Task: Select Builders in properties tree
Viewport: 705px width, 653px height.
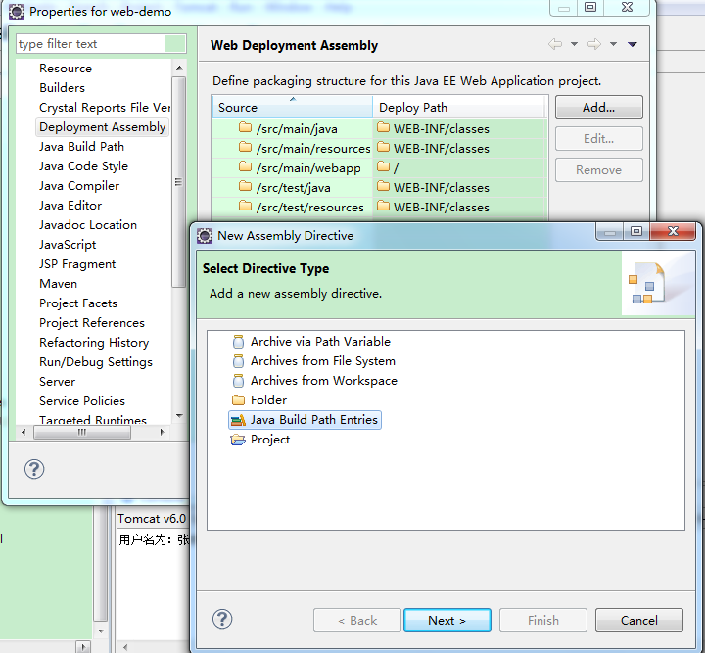Action: click(62, 88)
